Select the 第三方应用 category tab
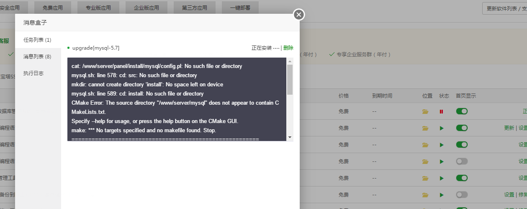Screen dimensions: 527x209 pos(194,8)
